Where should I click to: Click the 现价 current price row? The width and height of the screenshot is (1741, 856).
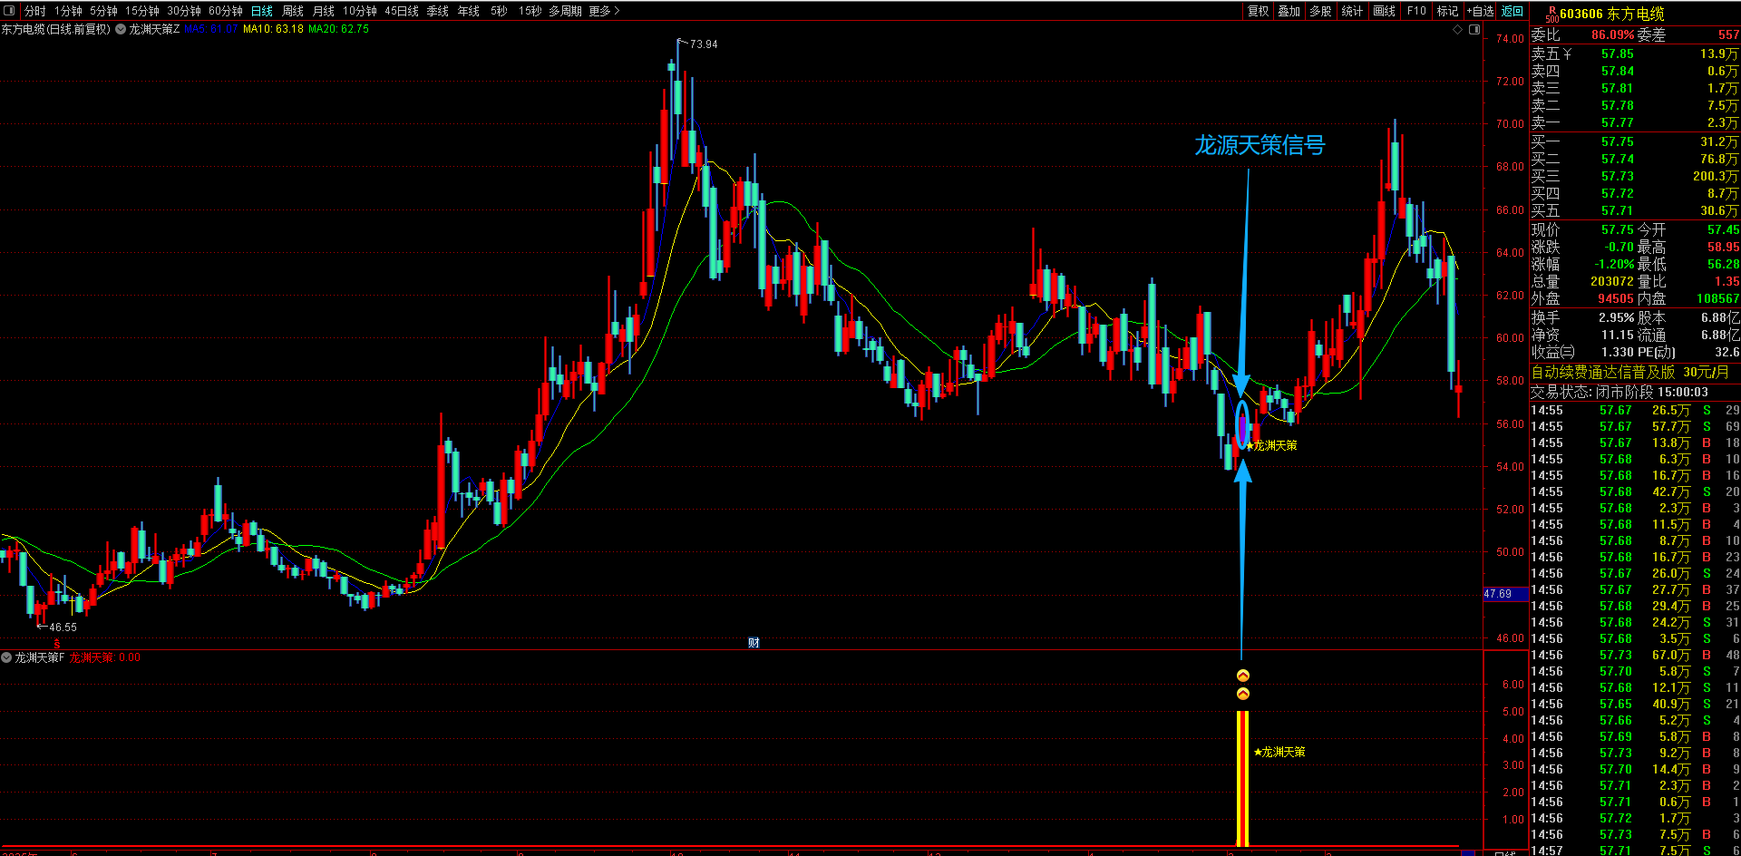coord(1582,230)
